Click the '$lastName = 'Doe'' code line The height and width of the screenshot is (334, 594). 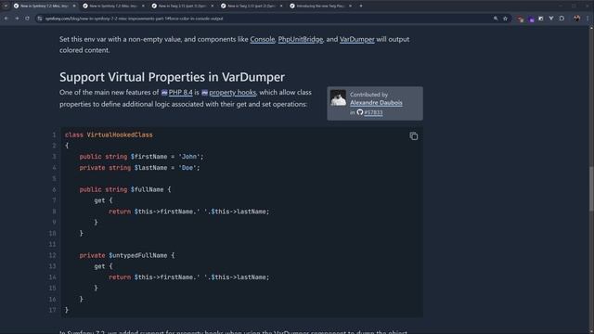point(139,167)
